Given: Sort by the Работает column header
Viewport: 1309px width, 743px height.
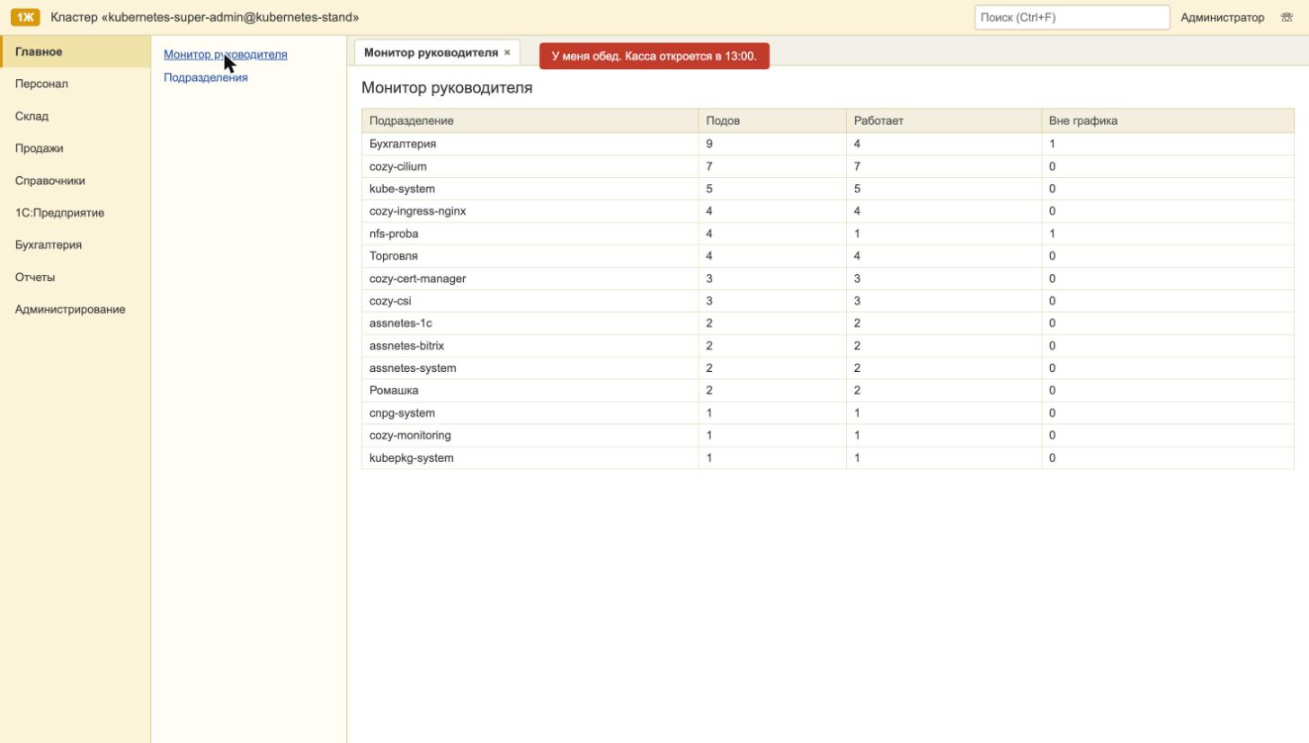Looking at the screenshot, I should pyautogui.click(x=944, y=120).
